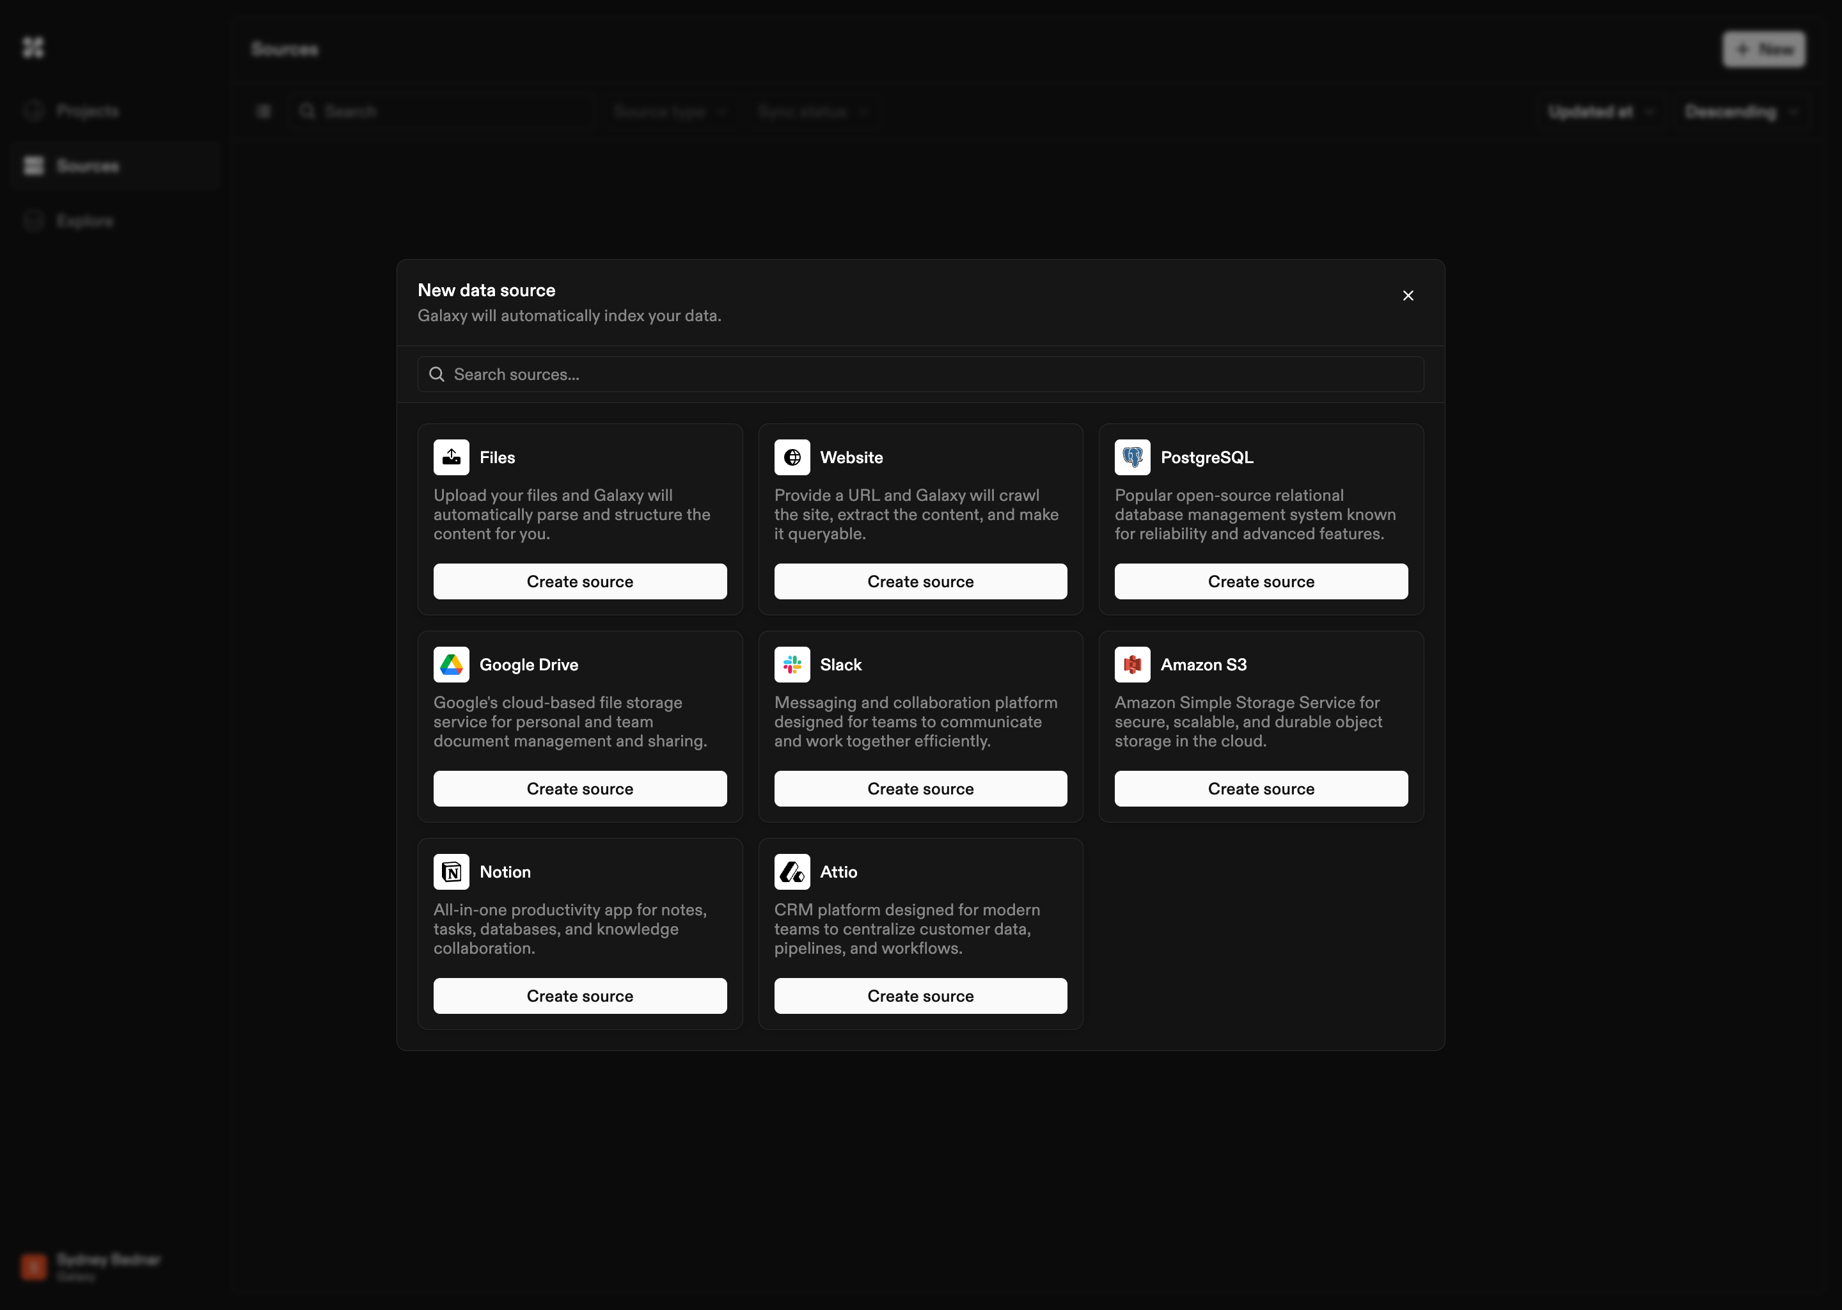Screen dimensions: 1842x1310
Task: Click the Notion logo icon
Action: (451, 872)
